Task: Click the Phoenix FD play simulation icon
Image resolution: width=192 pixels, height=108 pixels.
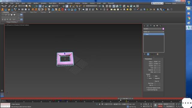Action: click(x=19, y=9)
